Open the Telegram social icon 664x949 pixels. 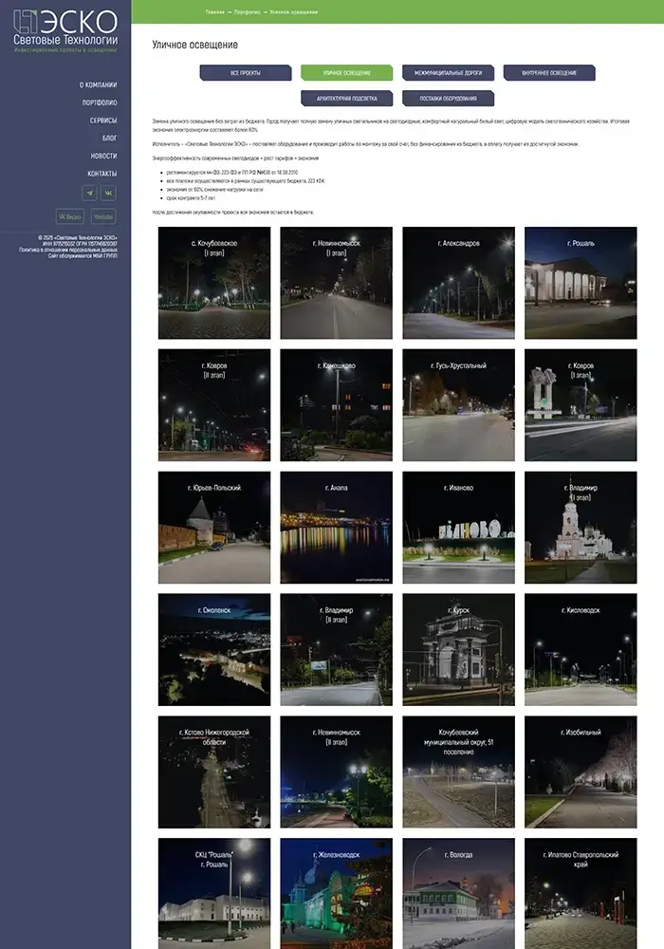(x=89, y=193)
